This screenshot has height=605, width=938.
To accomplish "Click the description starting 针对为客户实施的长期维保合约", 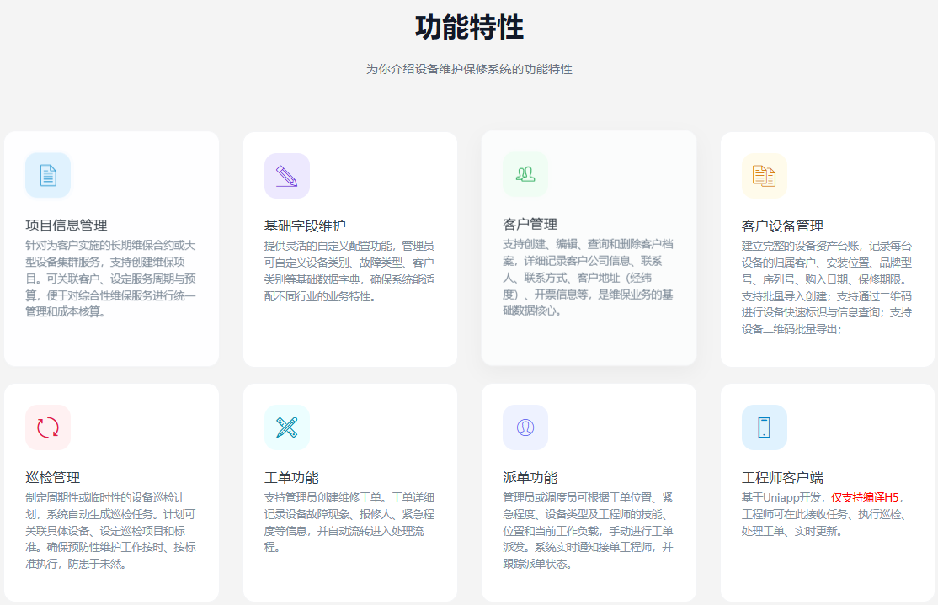I will pyautogui.click(x=110, y=279).
